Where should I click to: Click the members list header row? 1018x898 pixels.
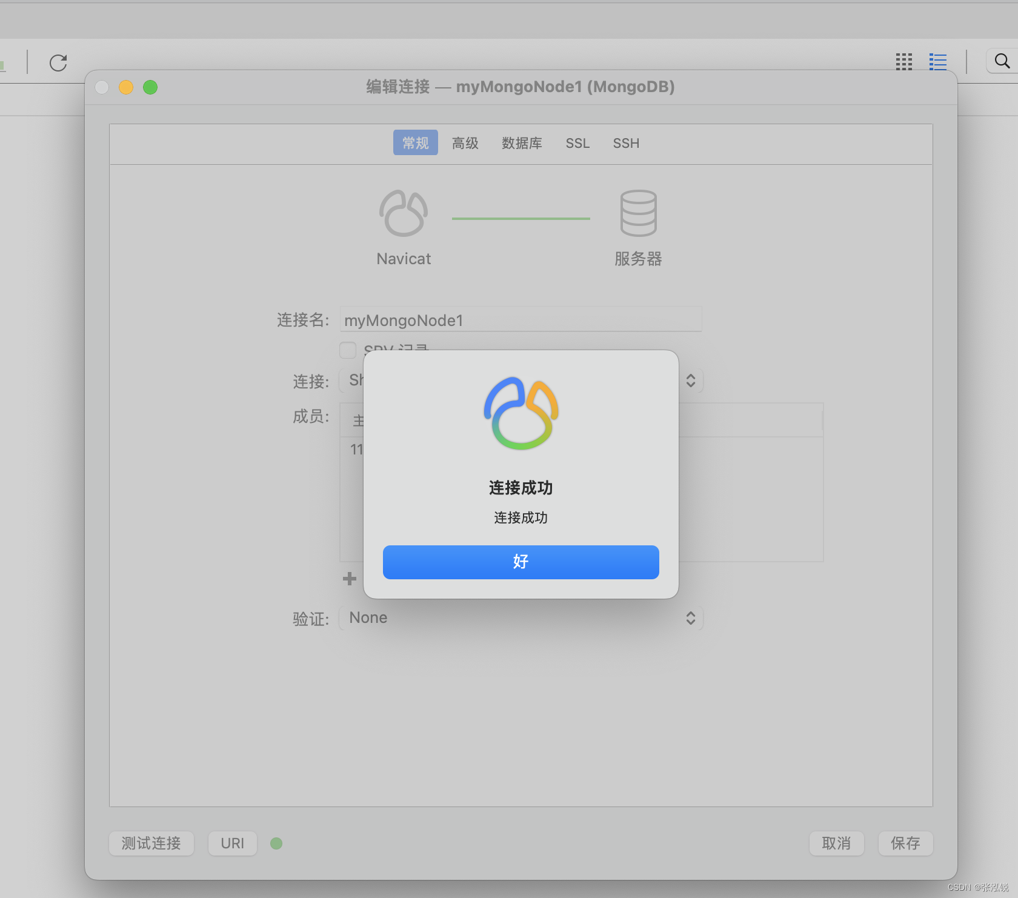coord(582,420)
